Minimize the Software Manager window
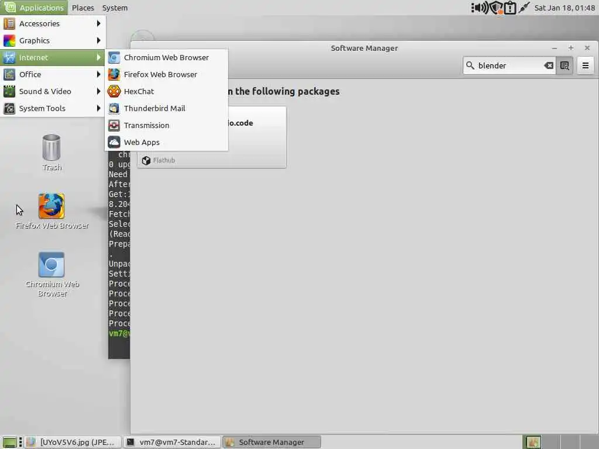 pyautogui.click(x=555, y=48)
